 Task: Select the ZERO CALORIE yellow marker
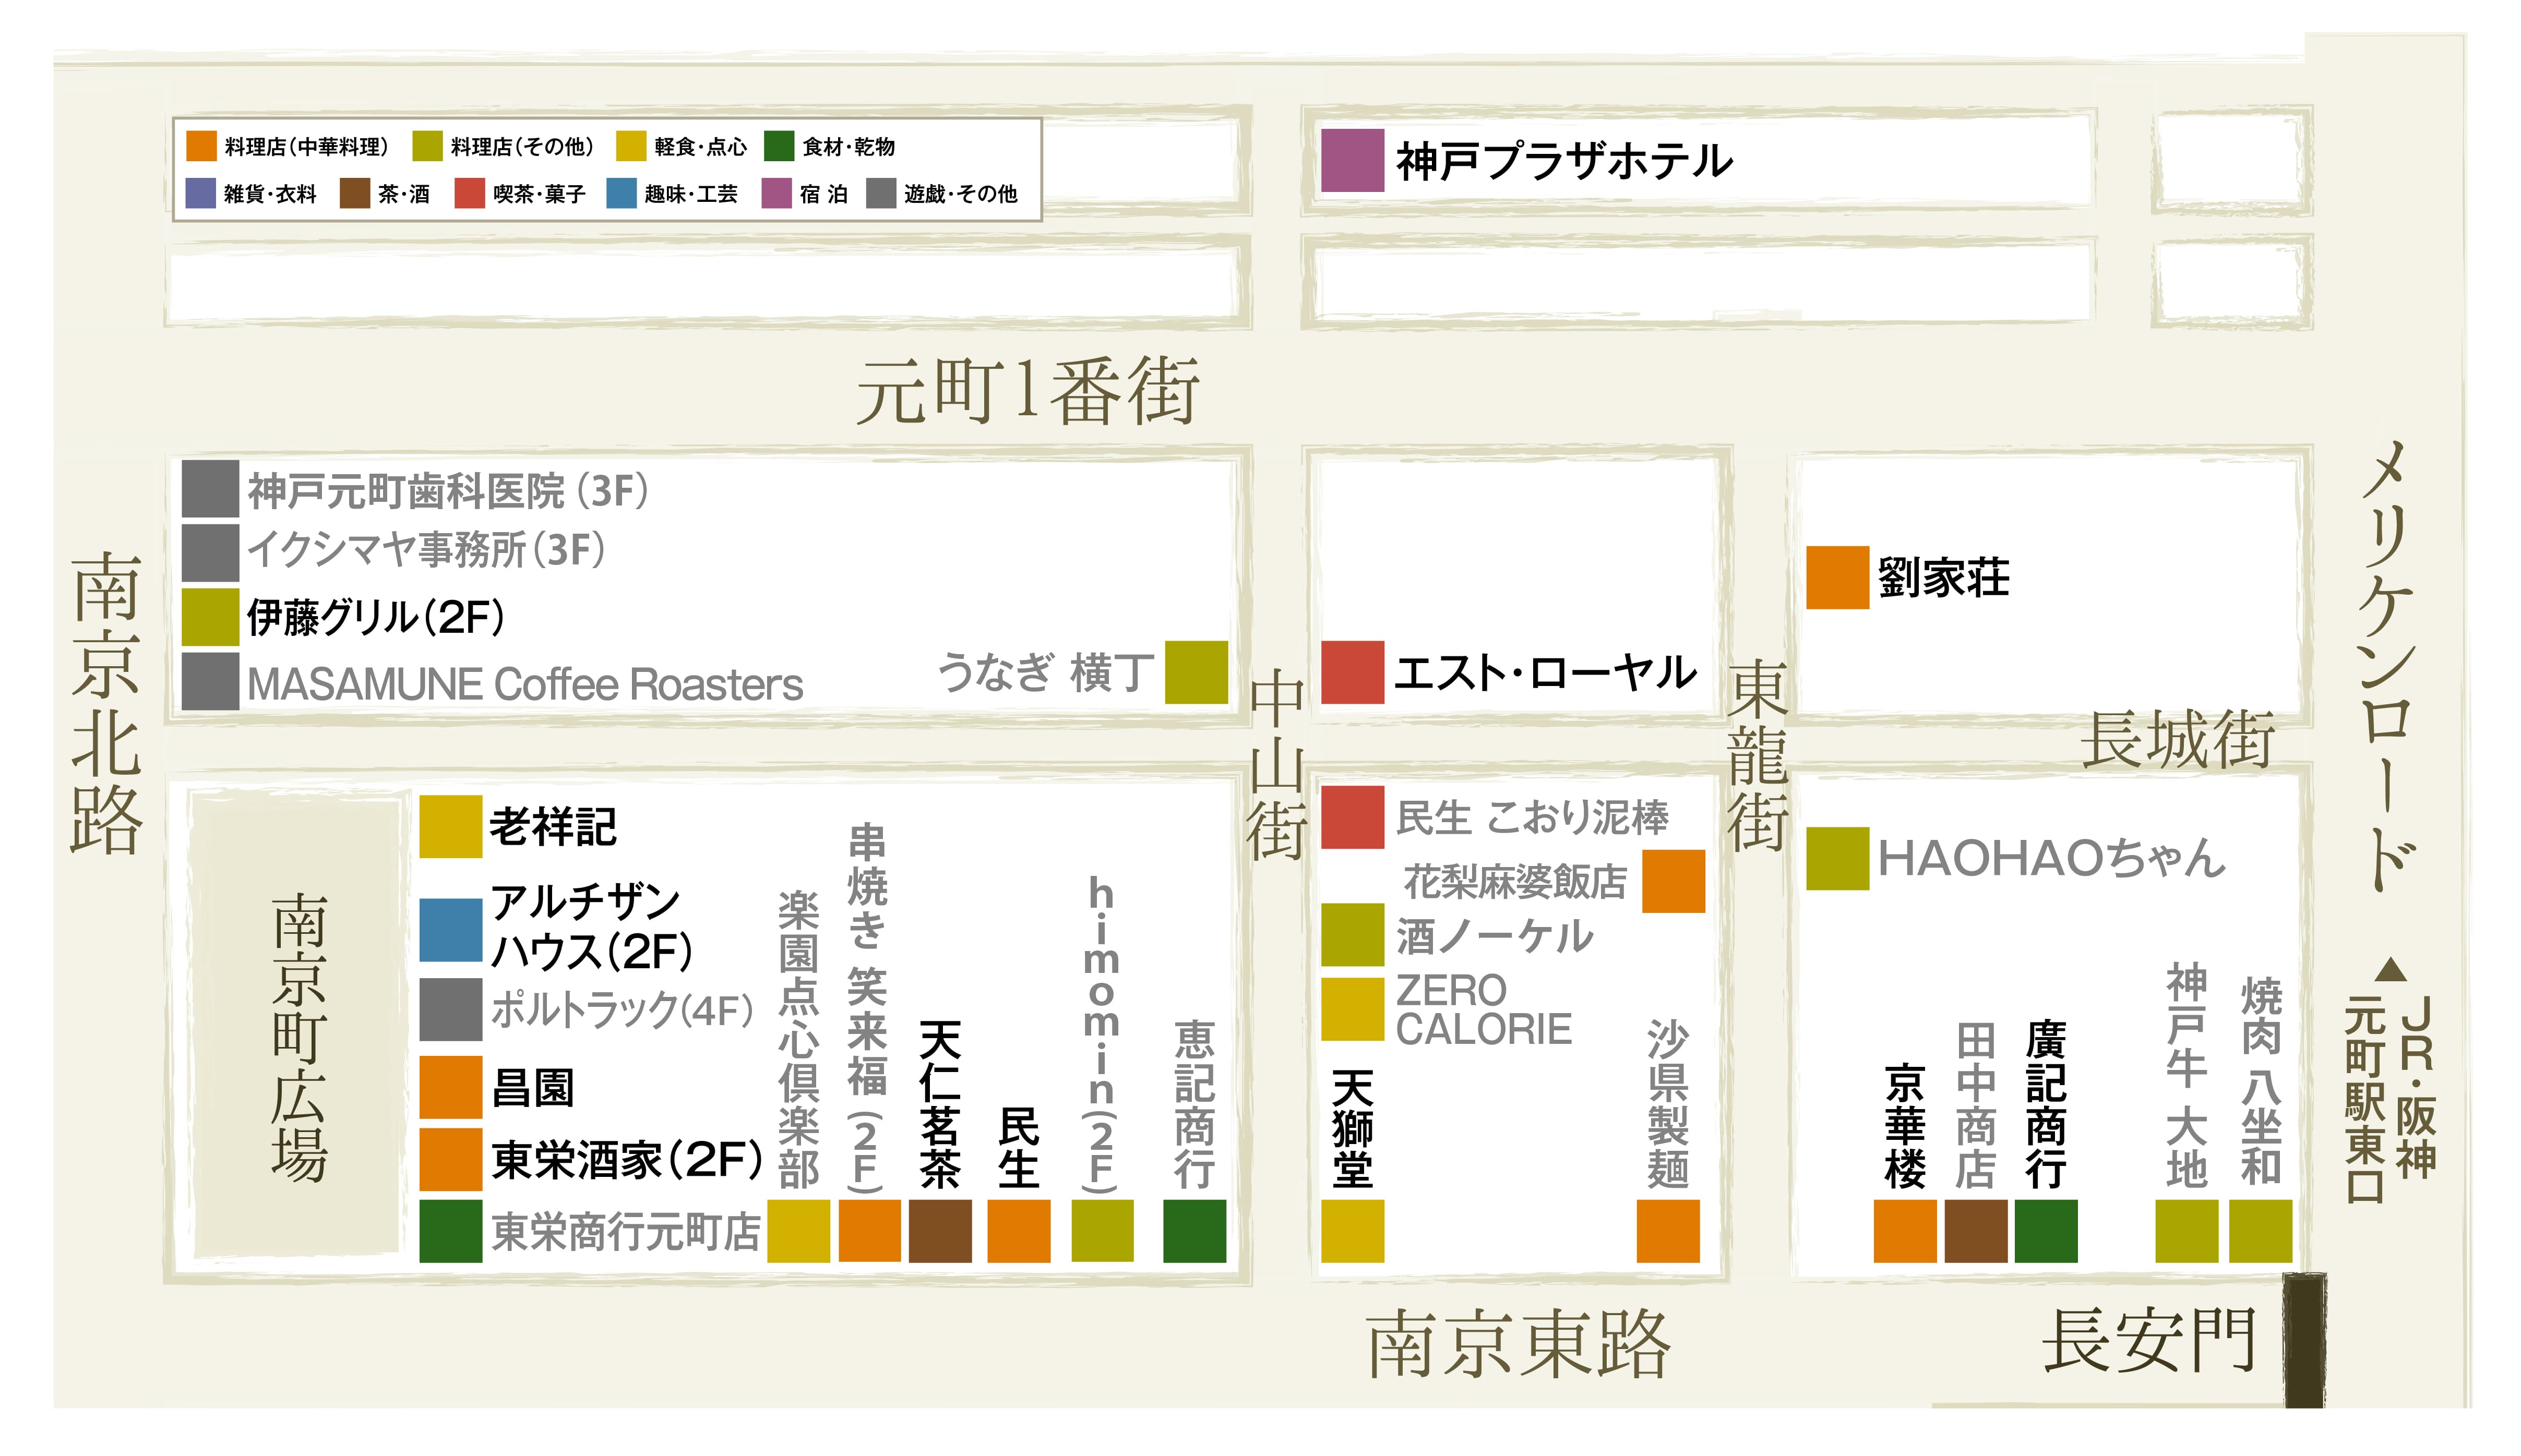[1352, 1009]
